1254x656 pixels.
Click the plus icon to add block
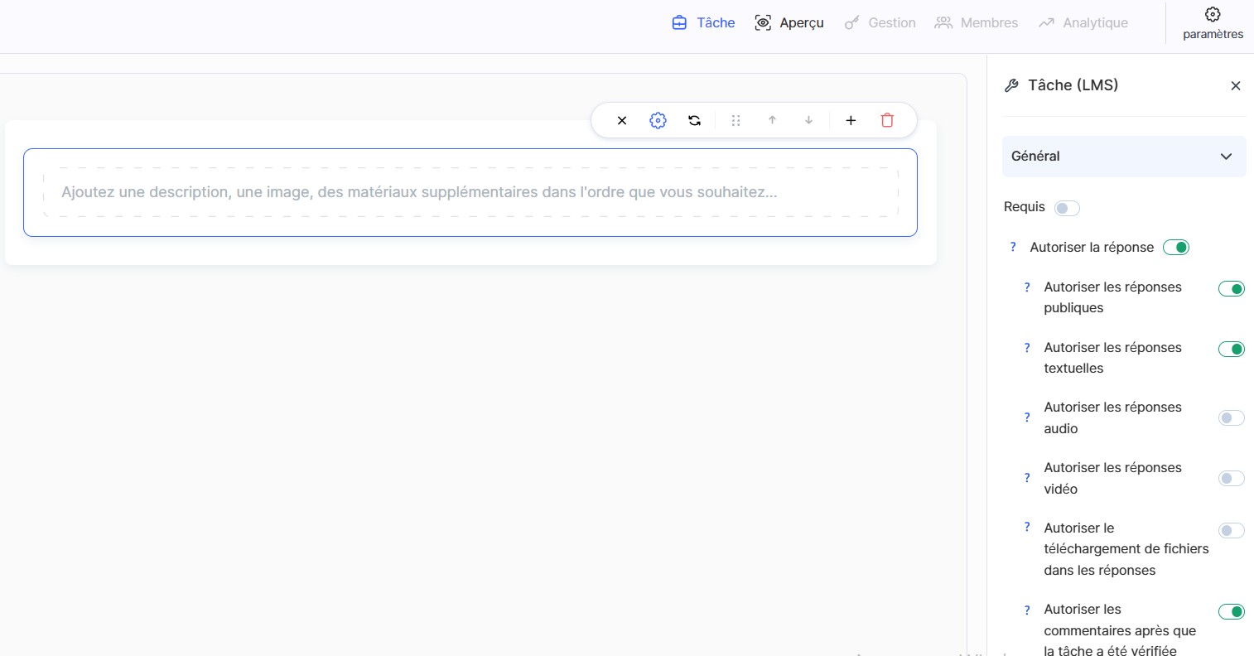tap(851, 120)
